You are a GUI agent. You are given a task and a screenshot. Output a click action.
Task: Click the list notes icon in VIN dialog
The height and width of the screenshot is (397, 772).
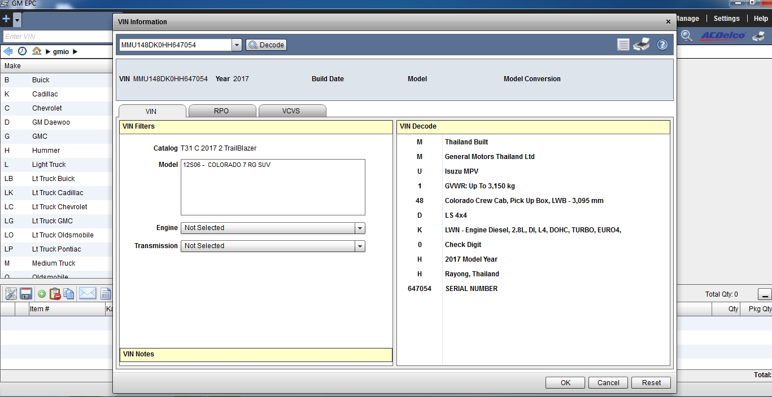pyautogui.click(x=623, y=45)
